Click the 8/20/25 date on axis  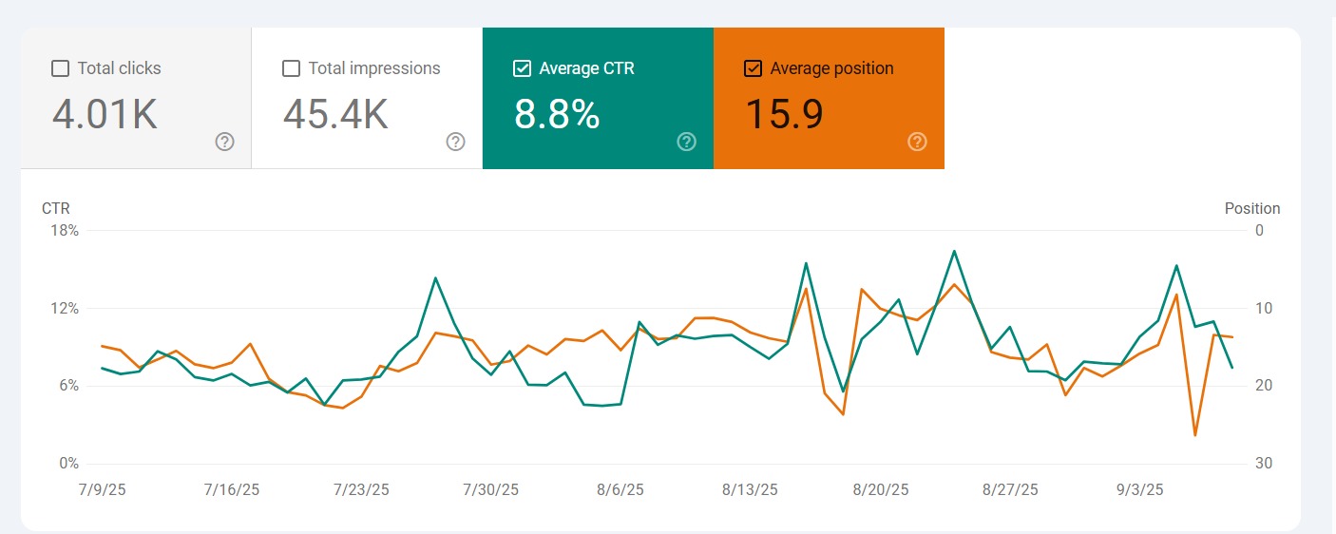pos(880,490)
